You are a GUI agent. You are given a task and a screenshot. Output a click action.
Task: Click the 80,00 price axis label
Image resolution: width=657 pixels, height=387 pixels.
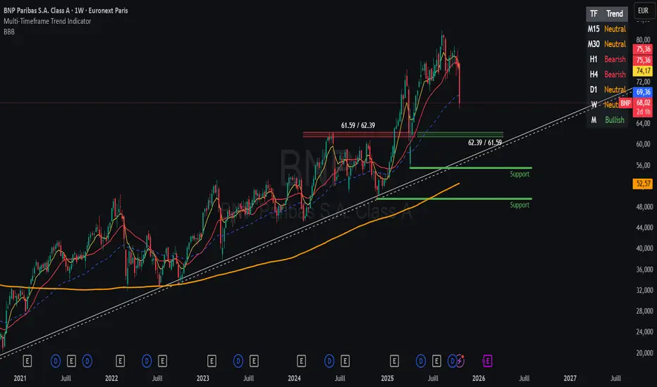point(643,39)
